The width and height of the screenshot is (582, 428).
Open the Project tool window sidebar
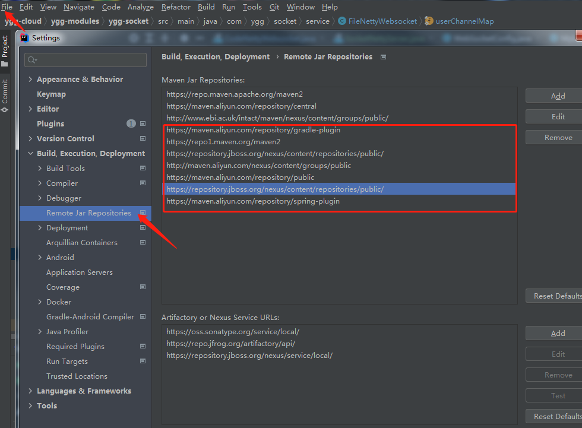click(5, 47)
